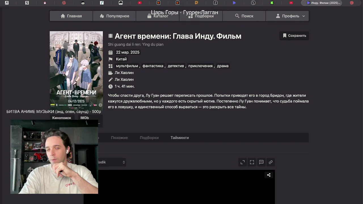Open comments via the speech bubble icon
The width and height of the screenshot is (363, 204).
pos(261,162)
